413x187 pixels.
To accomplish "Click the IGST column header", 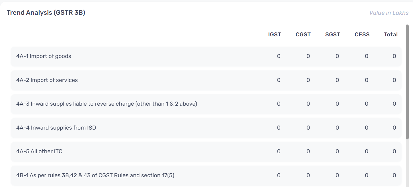I will click(275, 34).
